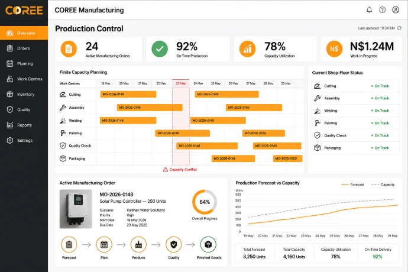Click the Packaging icon in Shop-Floor Status
The height and width of the screenshot is (272, 408).
[x=317, y=148]
